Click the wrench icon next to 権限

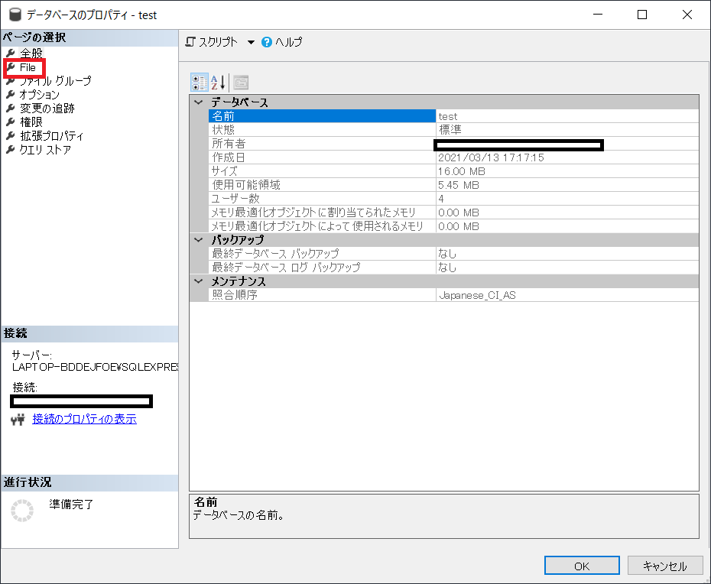[x=11, y=122]
